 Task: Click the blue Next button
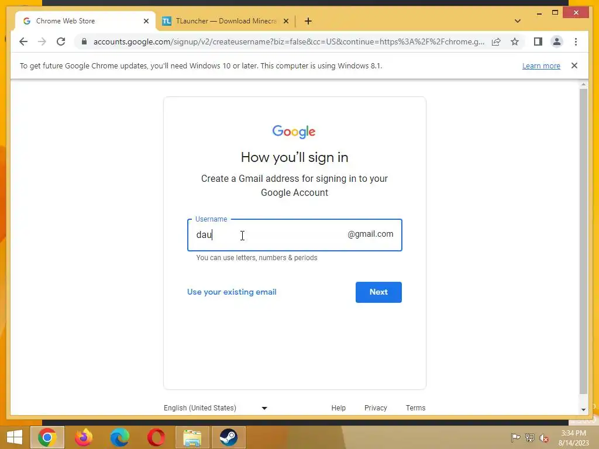coord(378,292)
